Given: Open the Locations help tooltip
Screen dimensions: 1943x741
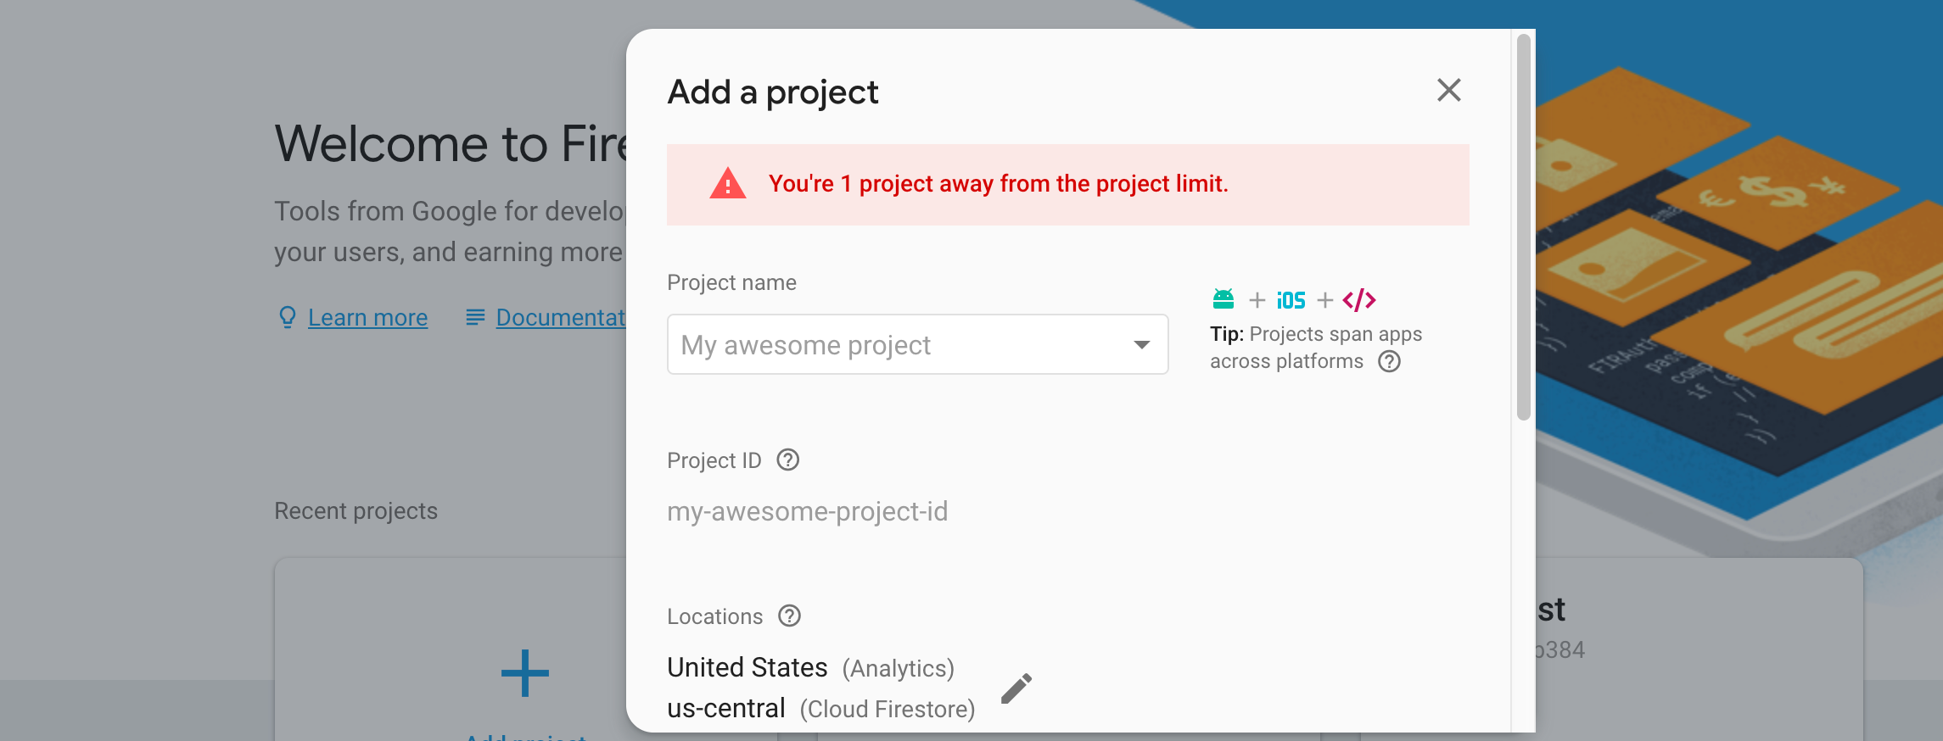Looking at the screenshot, I should [x=788, y=616].
